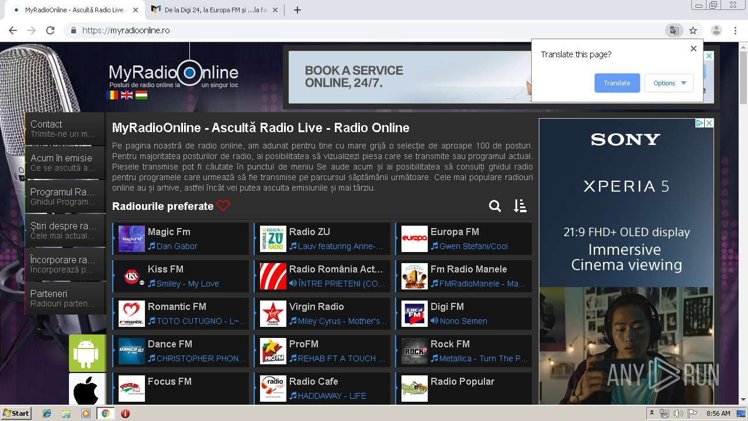Open the Parteneri menu item
The width and height of the screenshot is (748, 421).
click(65, 298)
